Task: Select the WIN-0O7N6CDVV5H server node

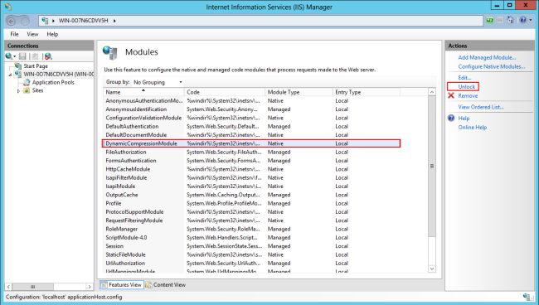Action: (58, 75)
